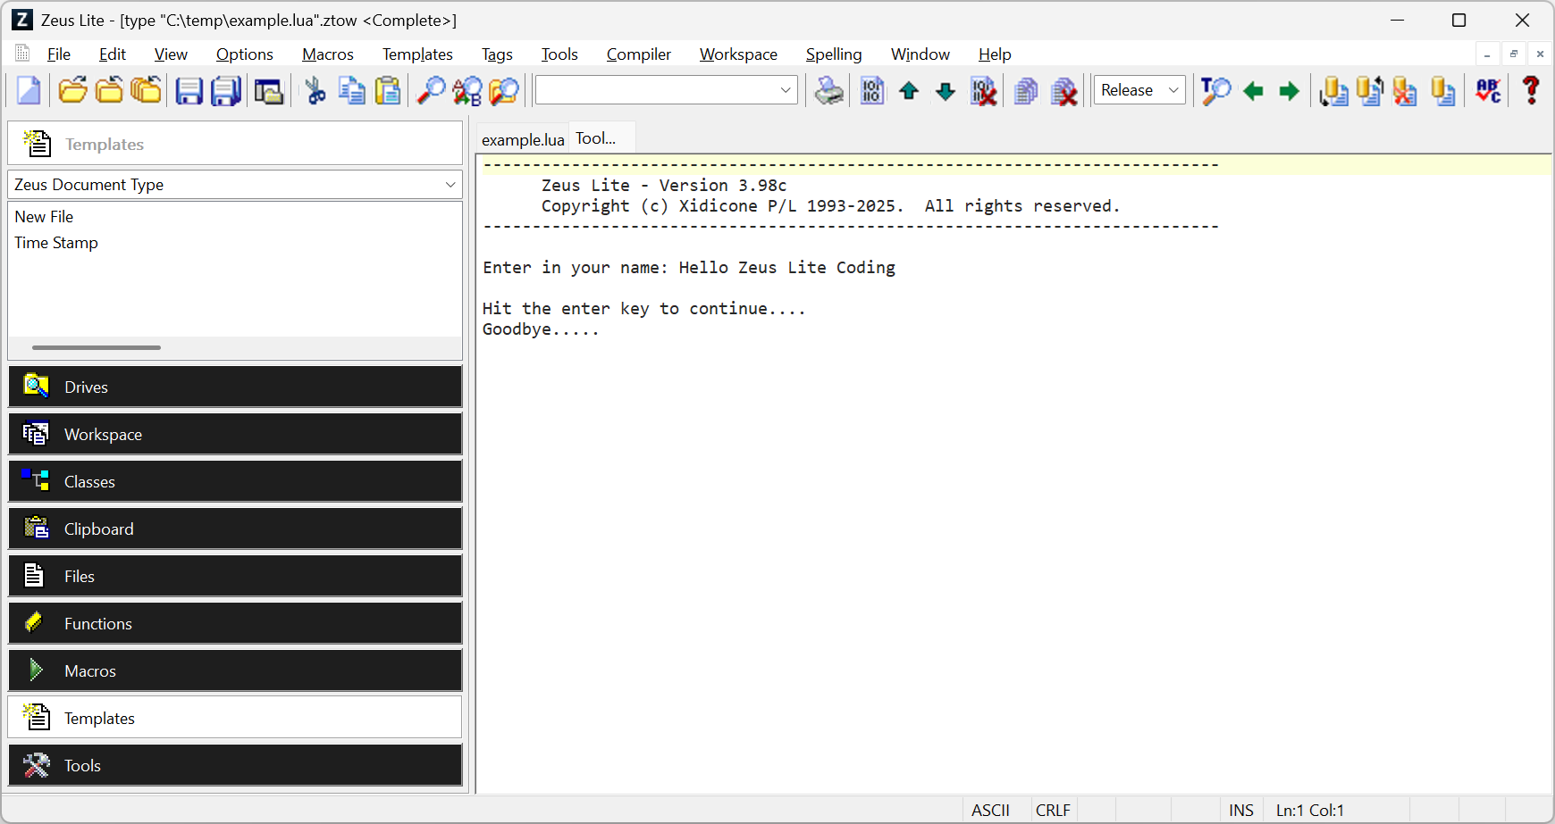Cut selection with the scissors icon

[x=315, y=90]
